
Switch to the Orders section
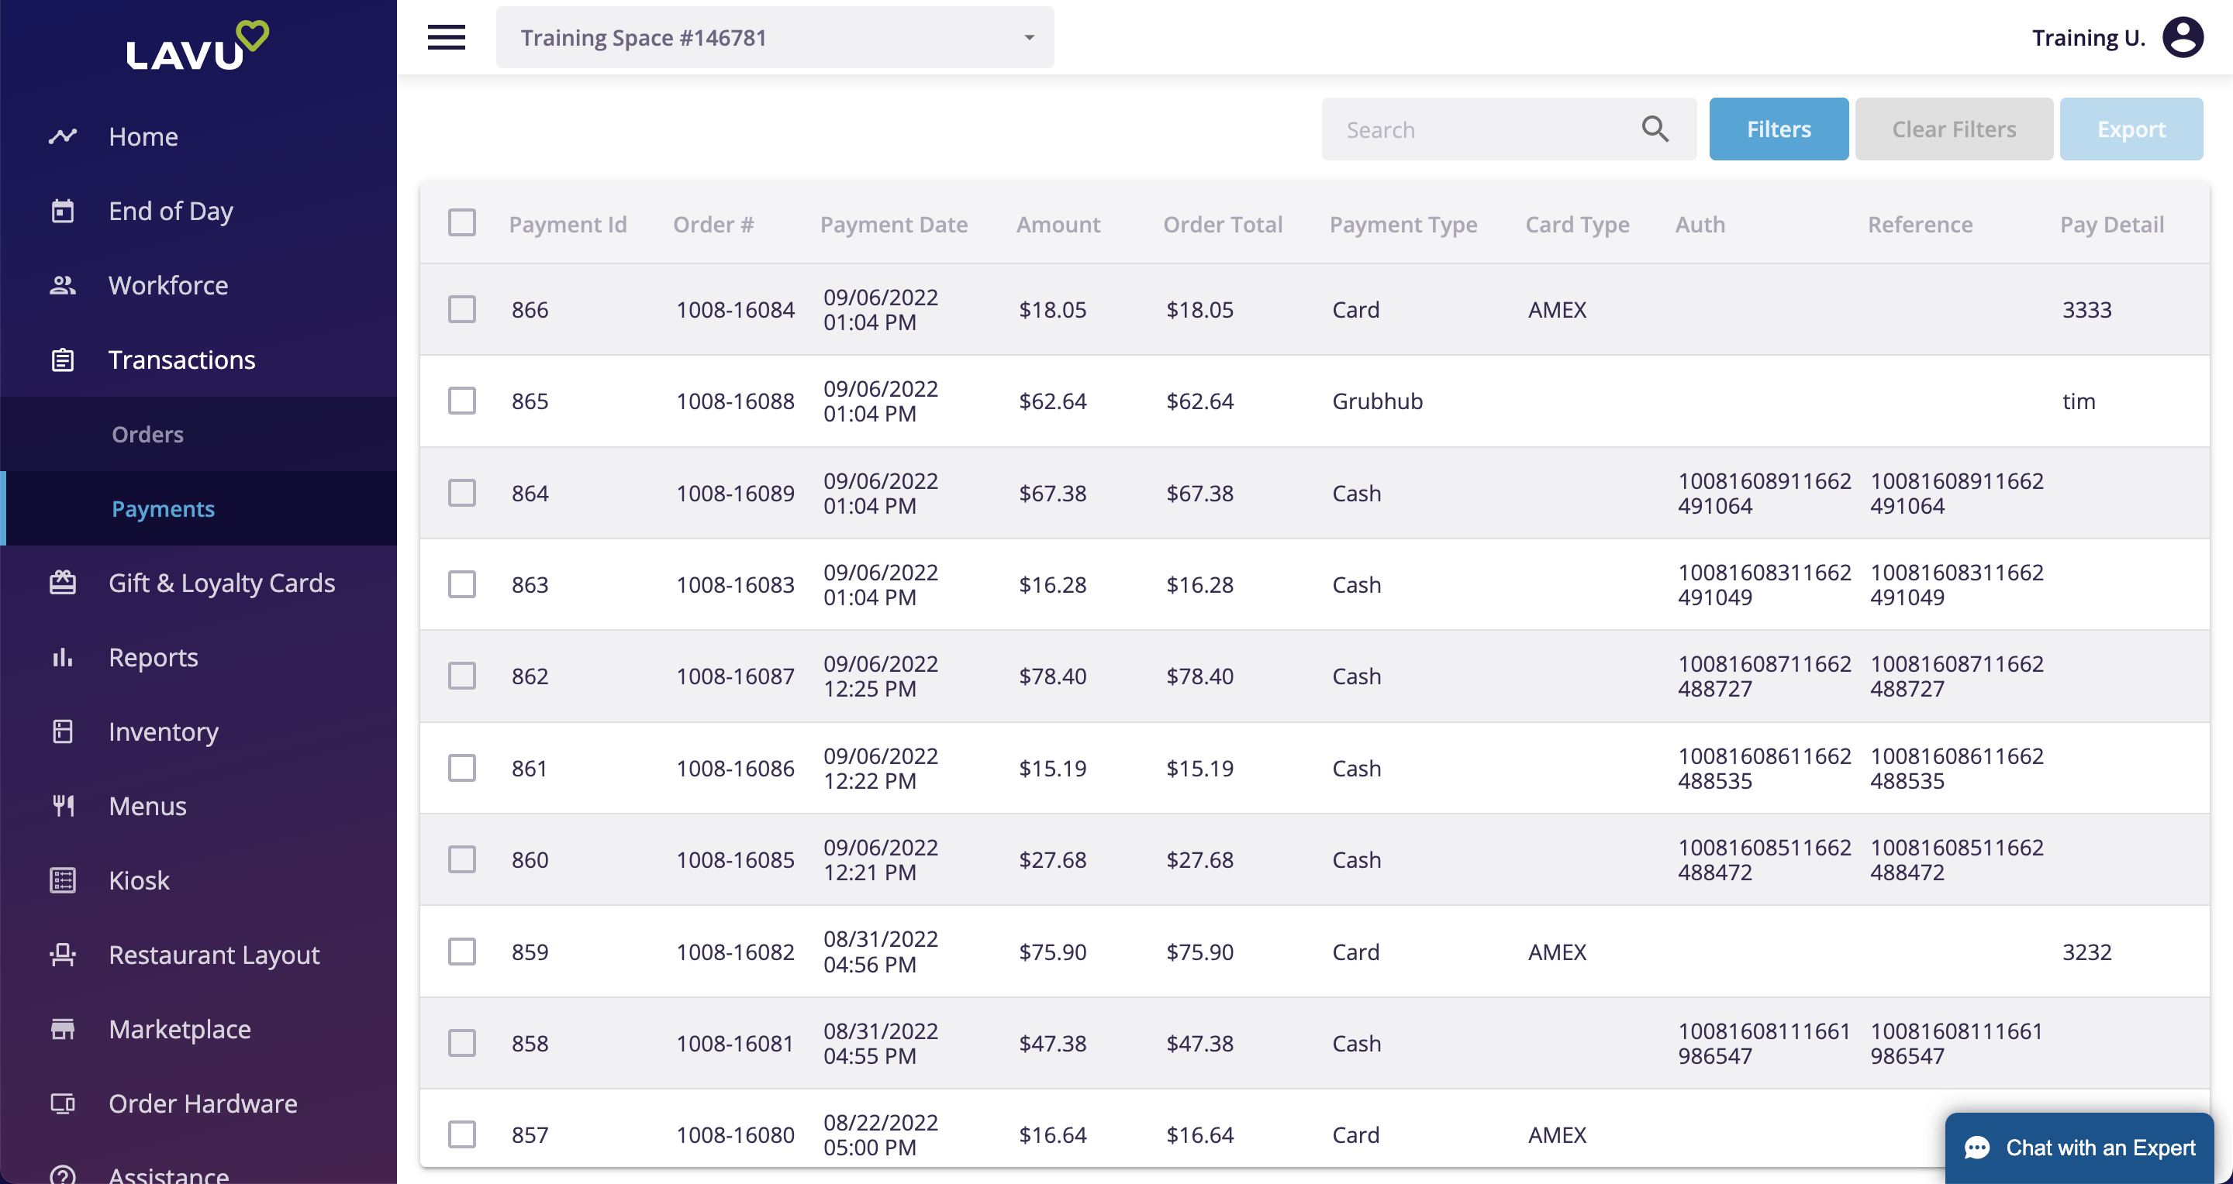(x=147, y=434)
